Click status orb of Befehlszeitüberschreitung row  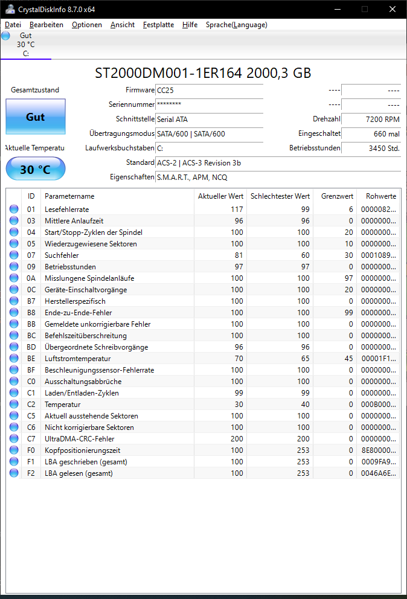14,335
